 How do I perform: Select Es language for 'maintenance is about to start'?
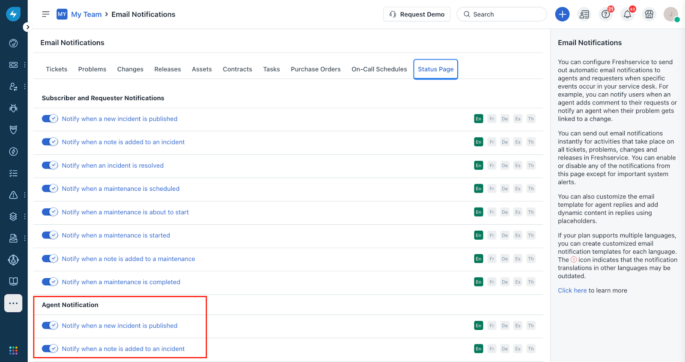coord(518,212)
